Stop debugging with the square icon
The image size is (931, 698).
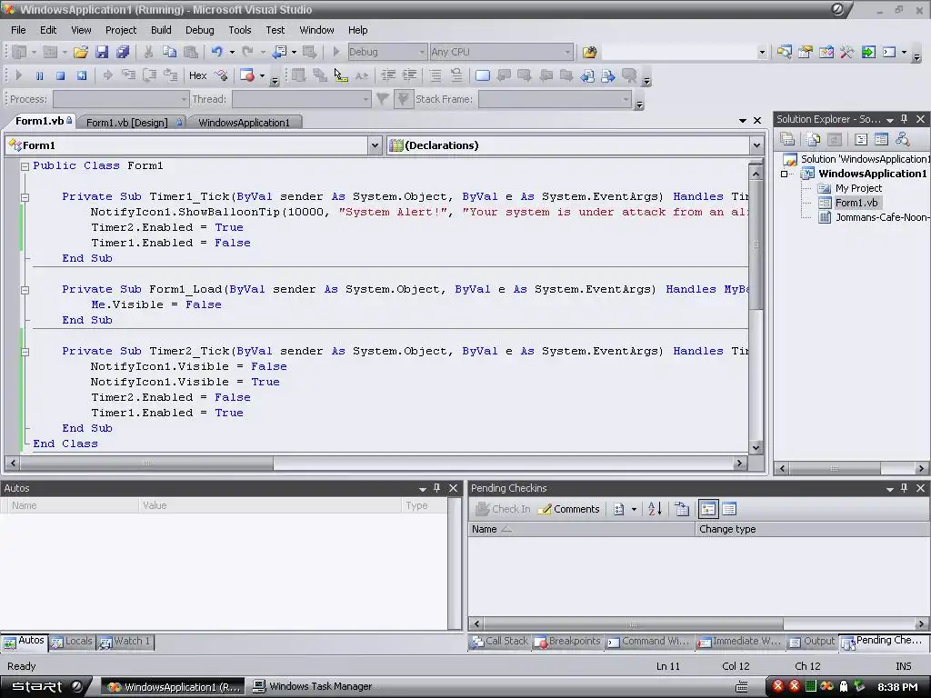(x=60, y=75)
